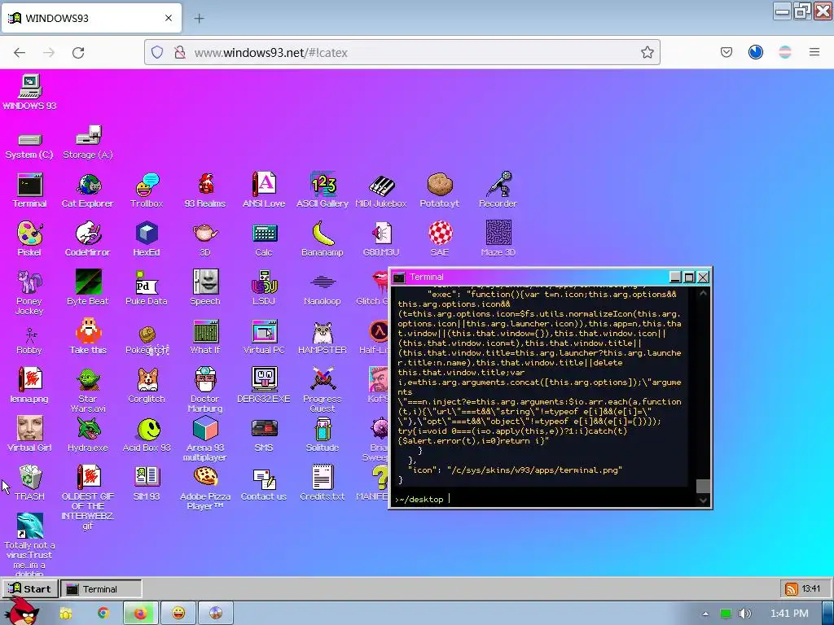Launch MIDI Jukebox icon

[x=381, y=190]
